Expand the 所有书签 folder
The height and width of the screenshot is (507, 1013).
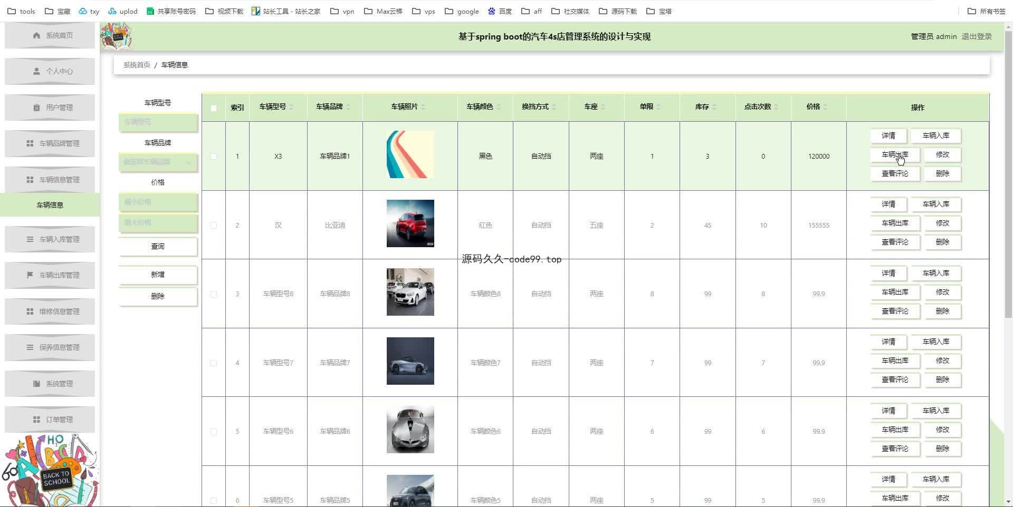(987, 11)
